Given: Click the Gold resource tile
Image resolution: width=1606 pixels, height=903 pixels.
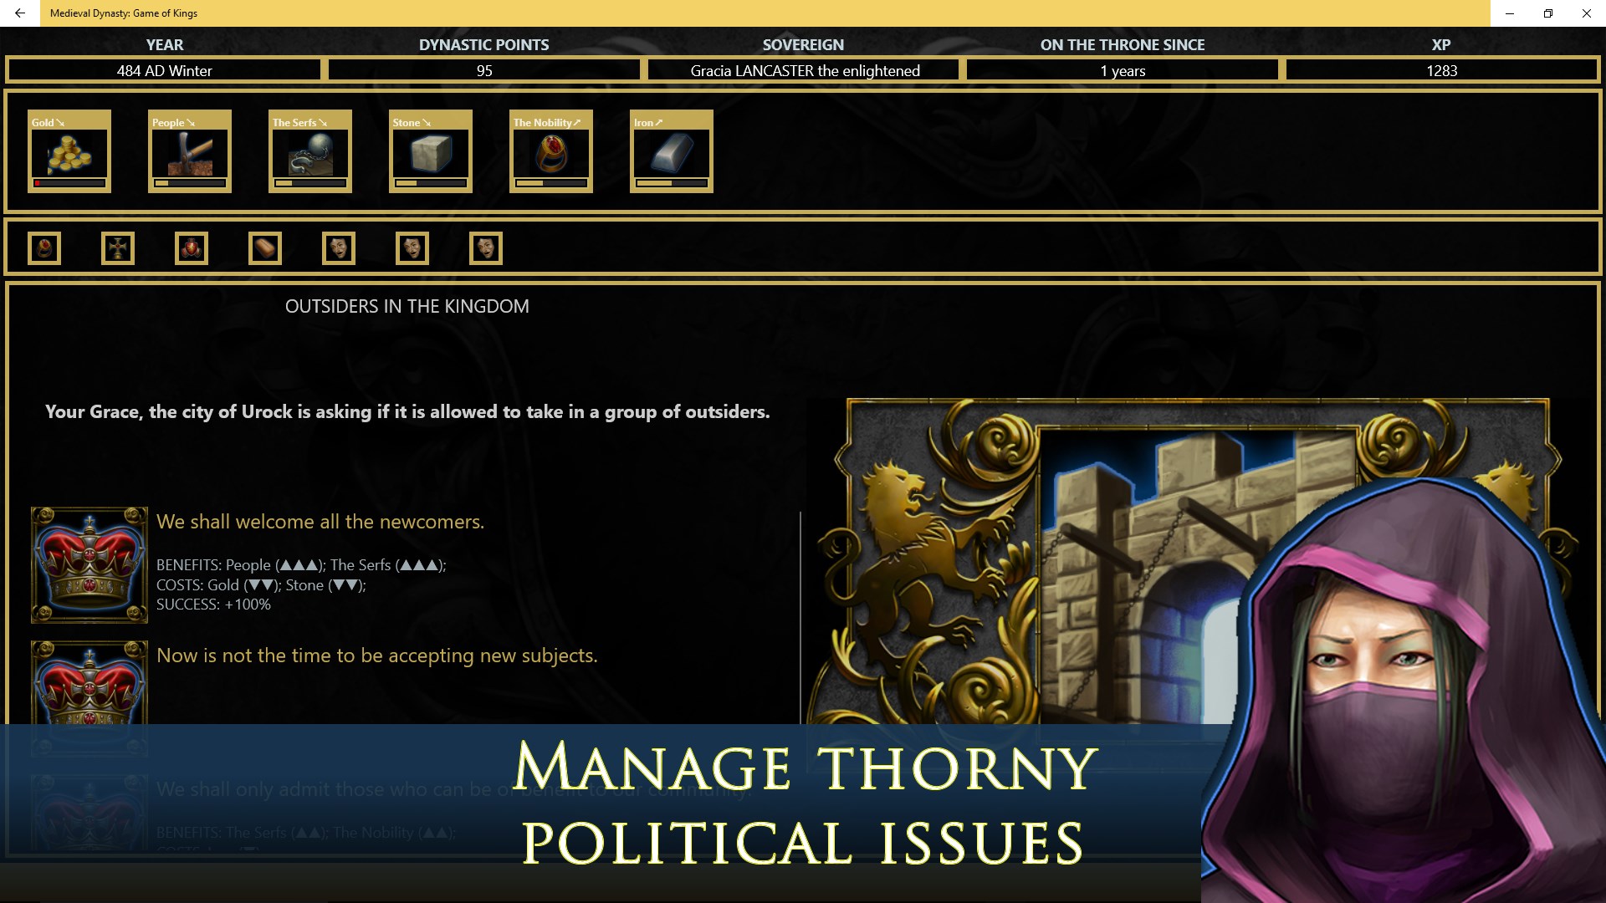Looking at the screenshot, I should tap(69, 151).
